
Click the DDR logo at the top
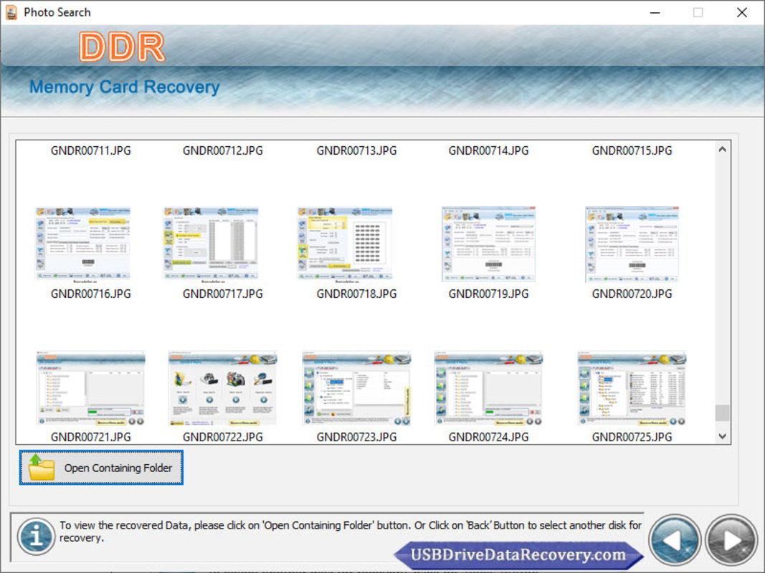[x=122, y=45]
